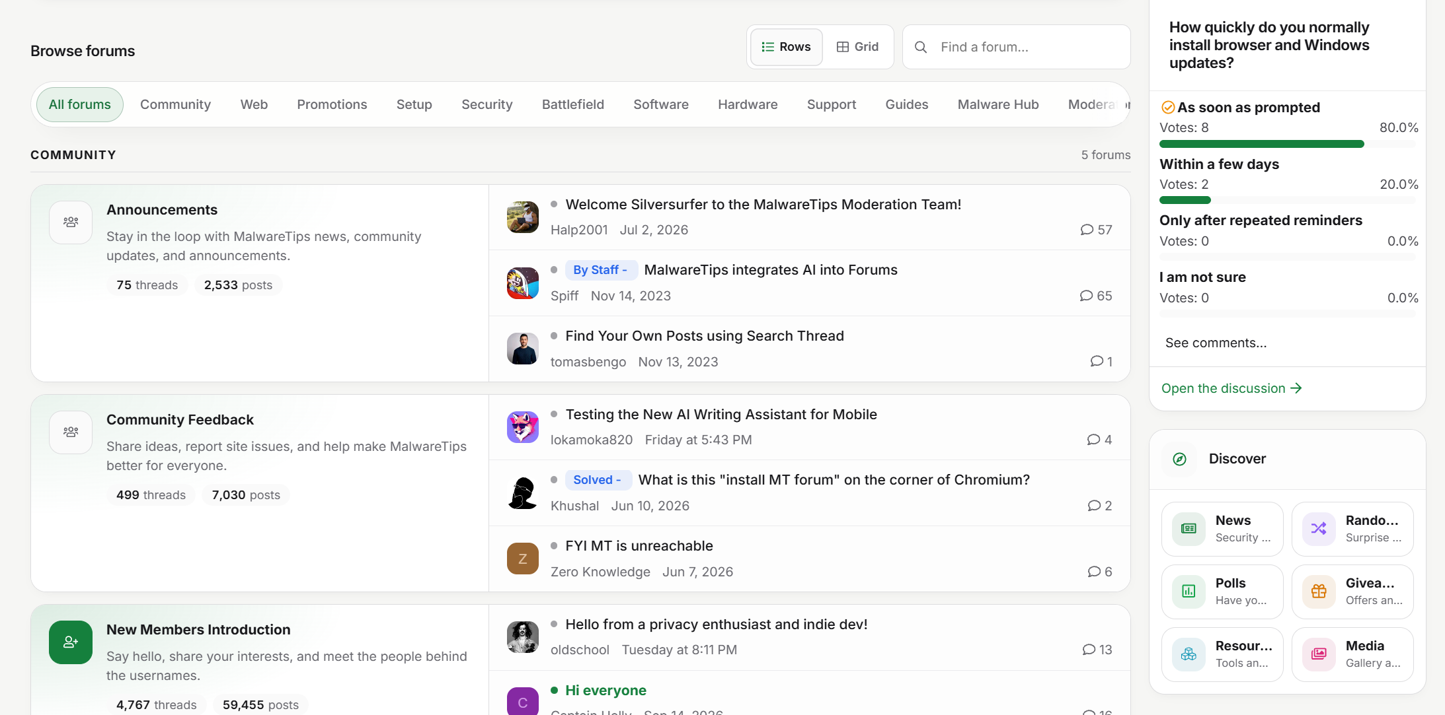Click the comment icon on tomasbengo's thread
Screen dimensions: 1445x715
1097,361
